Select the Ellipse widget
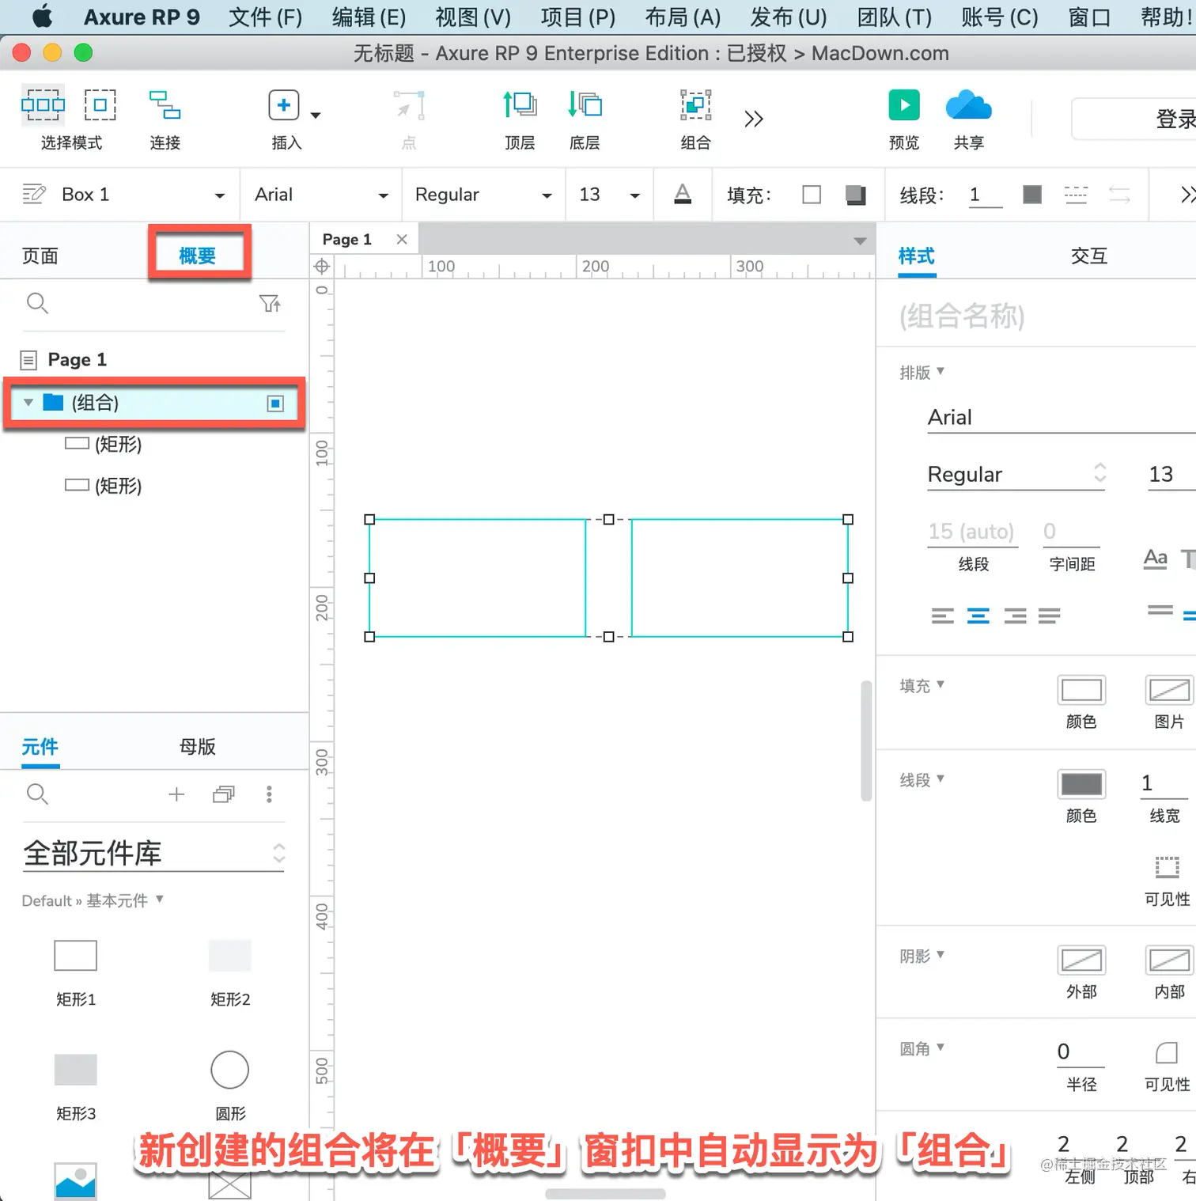Screen dimensions: 1196x1201 coord(229,1070)
